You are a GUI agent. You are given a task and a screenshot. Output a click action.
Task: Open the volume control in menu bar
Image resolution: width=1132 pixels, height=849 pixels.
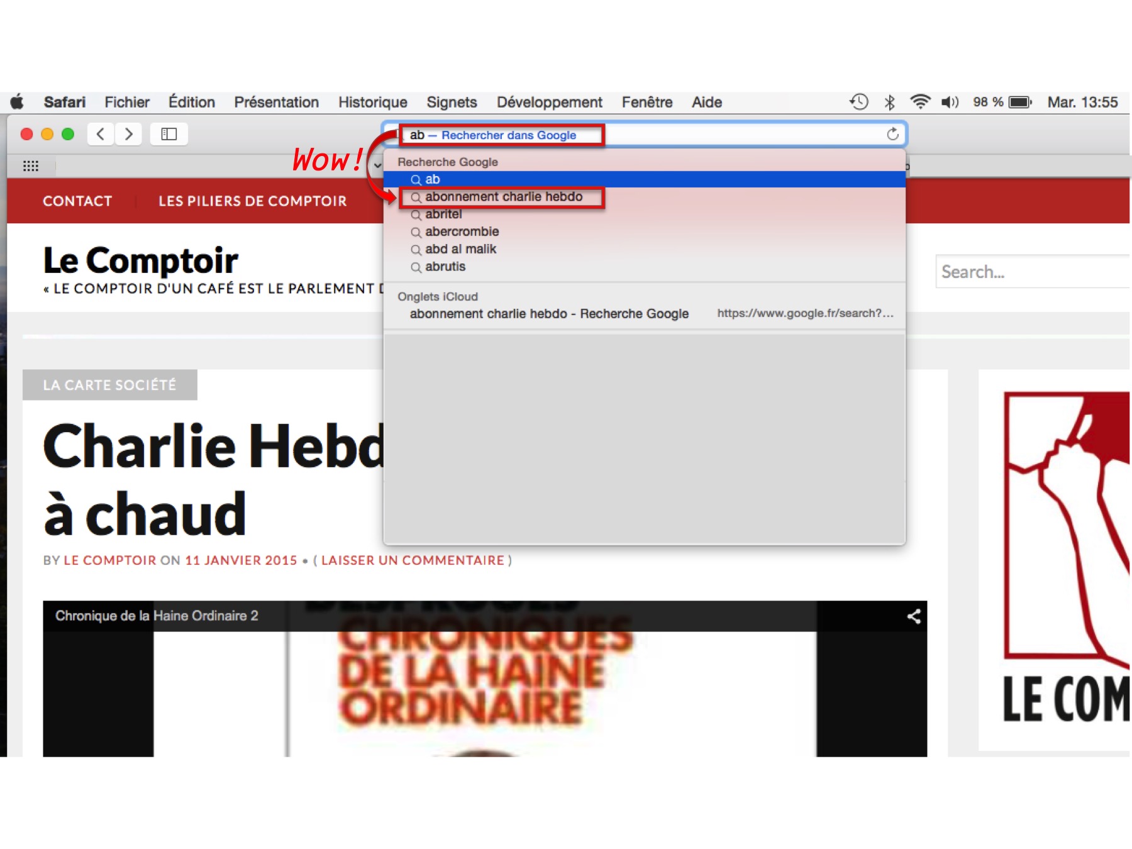(950, 102)
